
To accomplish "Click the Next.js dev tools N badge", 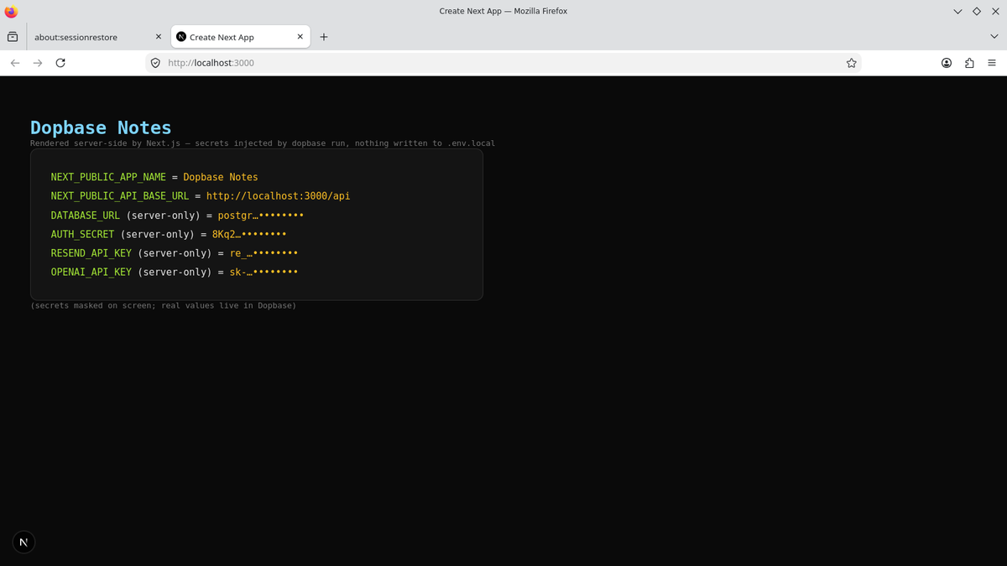I will pos(23,543).
